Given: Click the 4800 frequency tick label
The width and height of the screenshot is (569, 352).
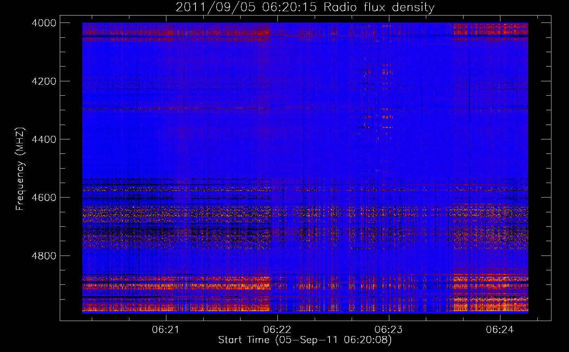Looking at the screenshot, I should 44,256.
